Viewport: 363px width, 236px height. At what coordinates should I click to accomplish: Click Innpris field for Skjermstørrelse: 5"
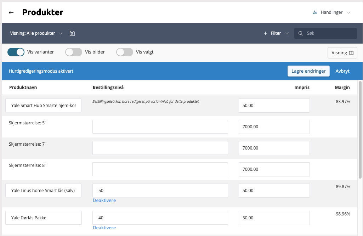274,127
